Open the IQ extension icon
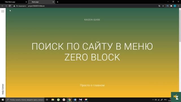181x102 pixels. pyautogui.click(x=167, y=6)
